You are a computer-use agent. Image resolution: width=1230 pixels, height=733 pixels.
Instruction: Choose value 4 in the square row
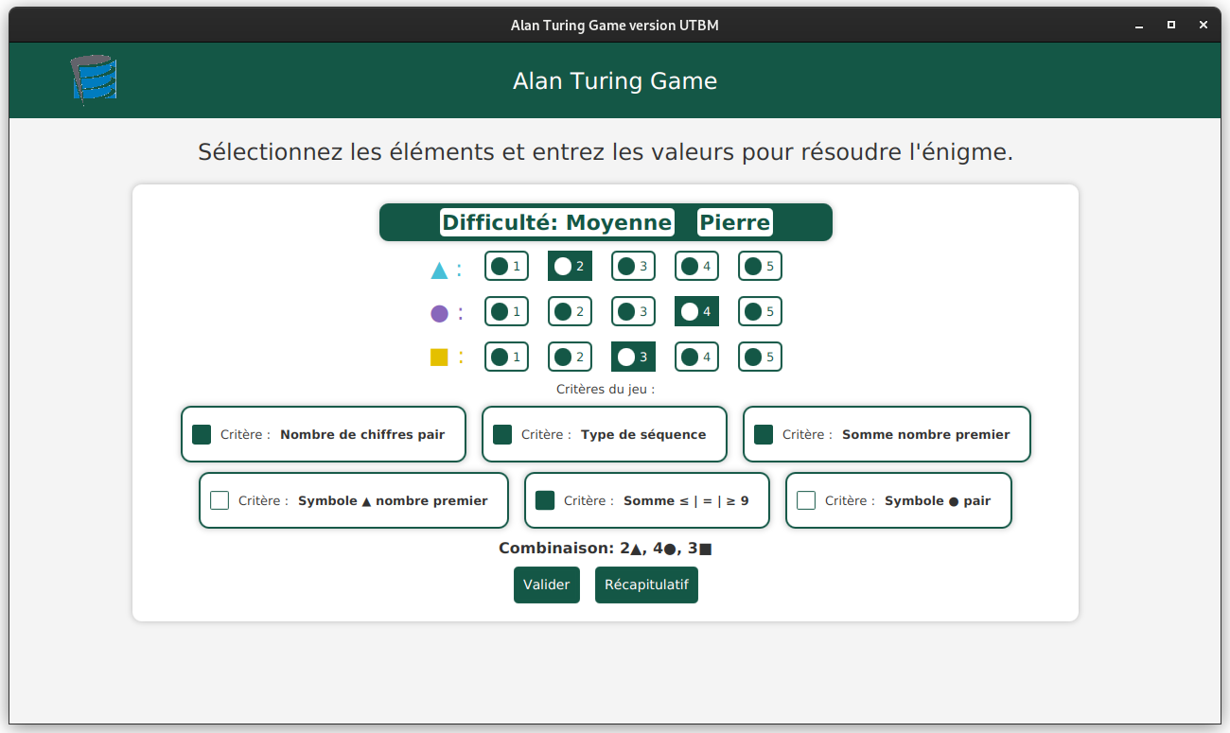tap(696, 357)
